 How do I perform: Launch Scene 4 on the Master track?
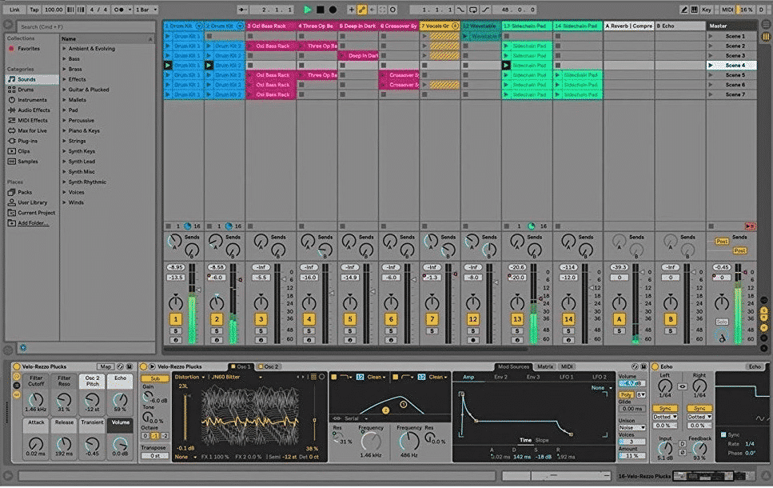pyautogui.click(x=711, y=66)
